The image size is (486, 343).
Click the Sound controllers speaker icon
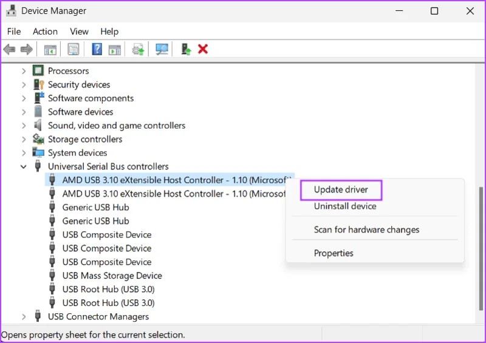pyautogui.click(x=38, y=125)
